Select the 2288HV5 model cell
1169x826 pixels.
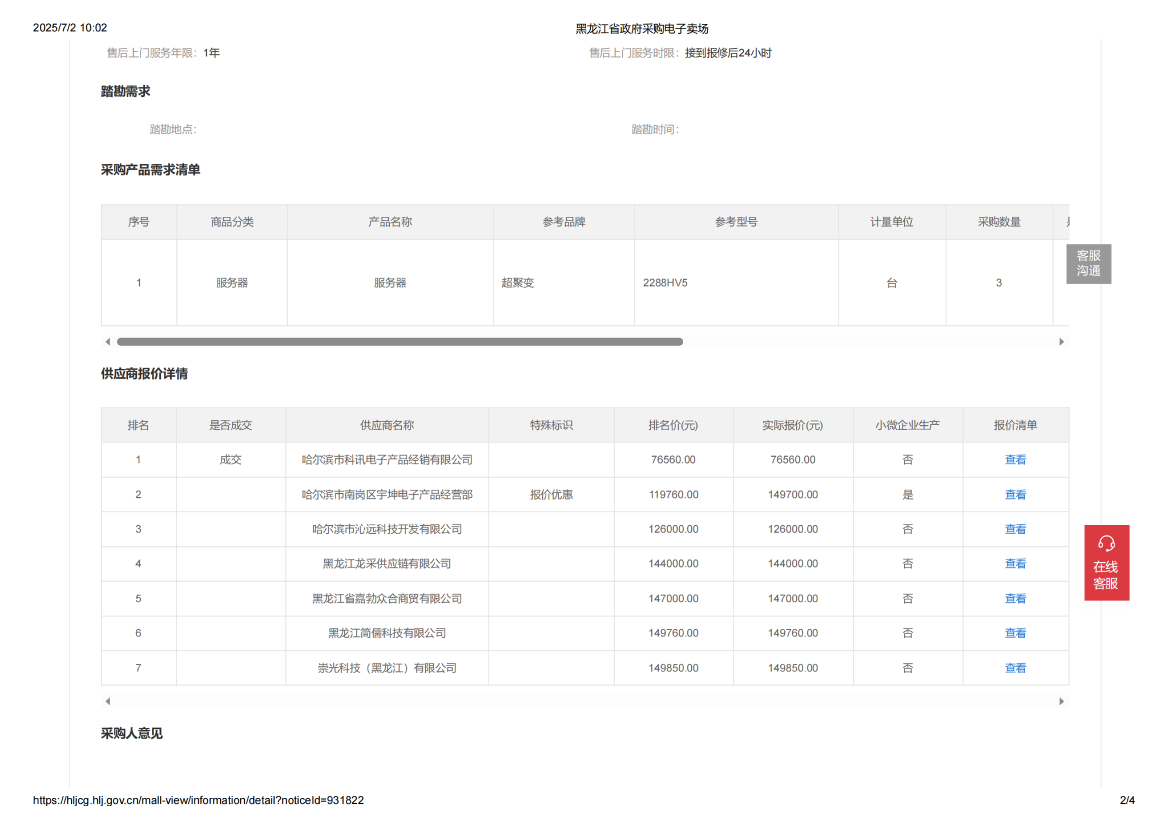point(665,283)
